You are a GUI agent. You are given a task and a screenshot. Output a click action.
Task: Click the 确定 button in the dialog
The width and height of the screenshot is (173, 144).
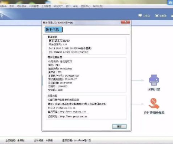(119, 126)
